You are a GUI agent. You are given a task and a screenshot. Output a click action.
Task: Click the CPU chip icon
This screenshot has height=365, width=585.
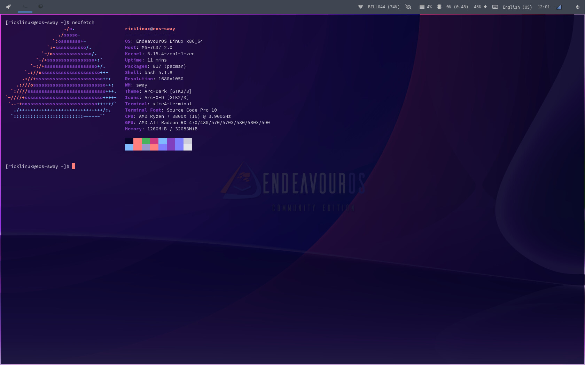click(439, 7)
